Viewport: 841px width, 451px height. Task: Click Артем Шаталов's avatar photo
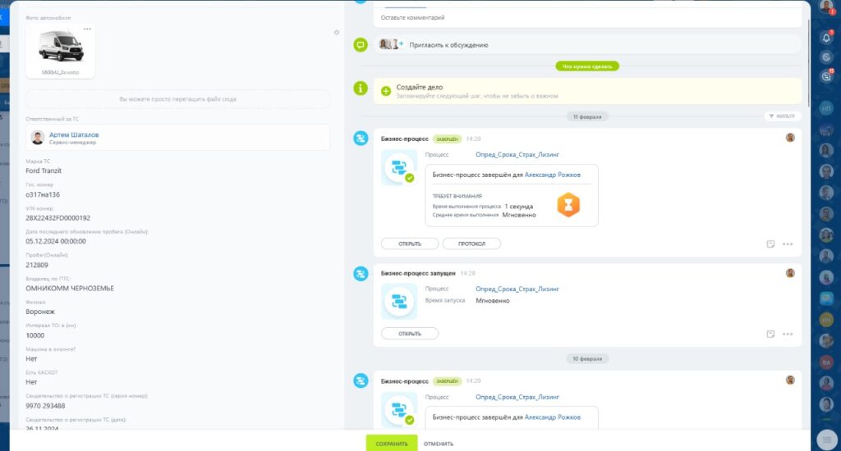pyautogui.click(x=38, y=138)
